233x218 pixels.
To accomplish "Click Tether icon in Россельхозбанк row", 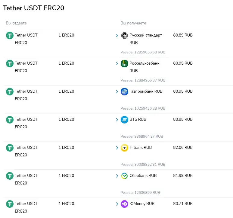I will tap(10, 63).
